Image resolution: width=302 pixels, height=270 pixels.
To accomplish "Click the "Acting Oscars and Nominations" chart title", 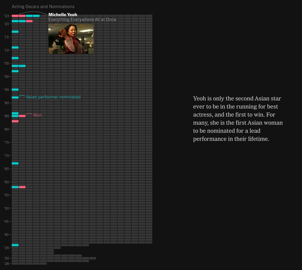I will (43, 7).
